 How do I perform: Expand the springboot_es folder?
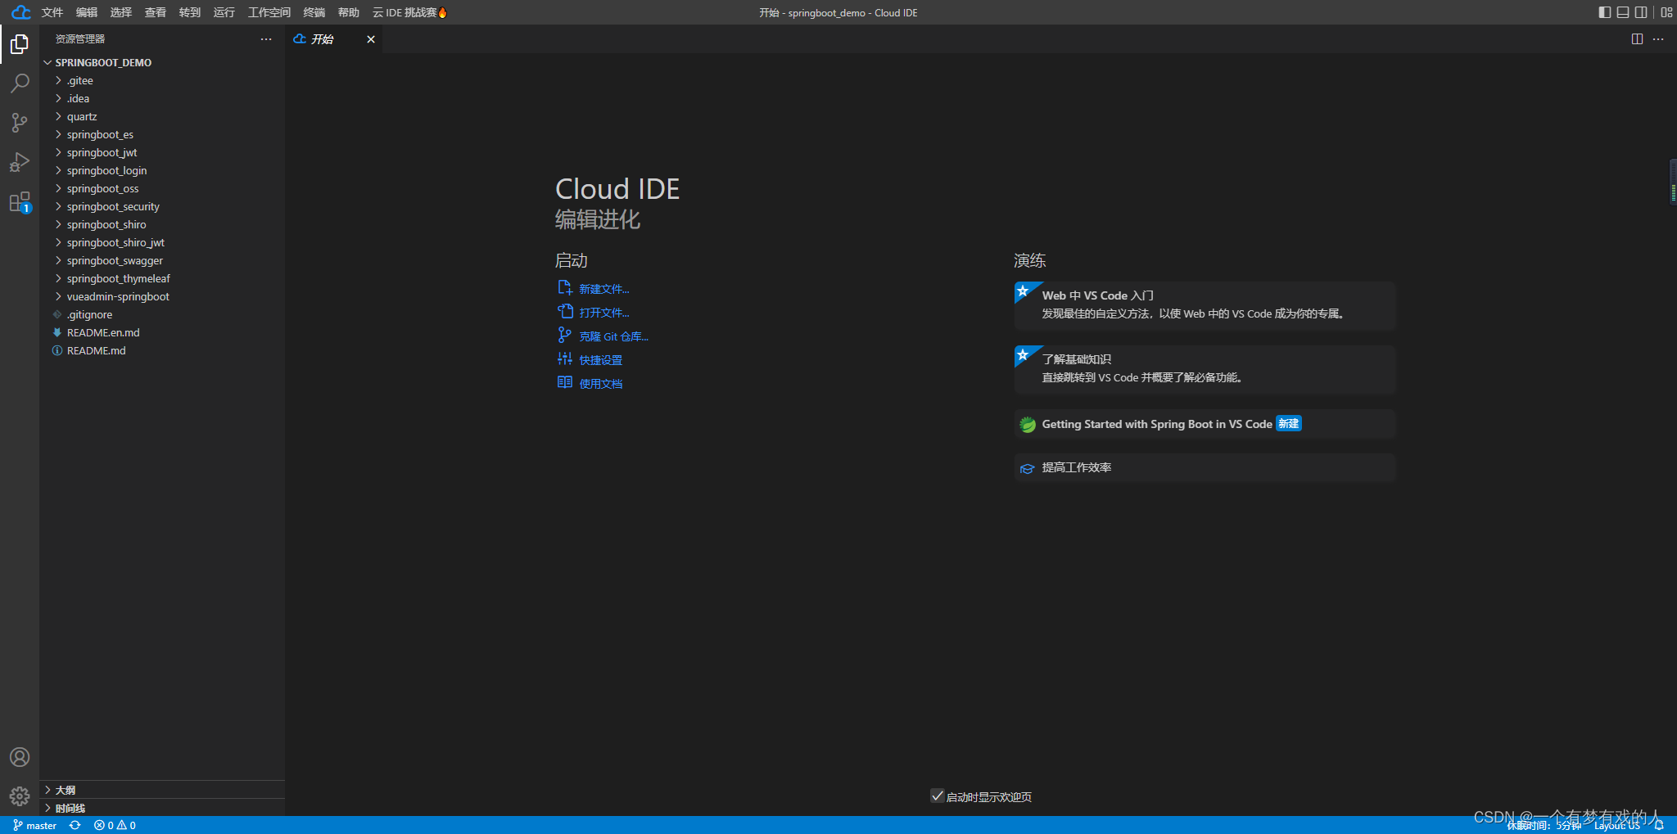(163, 134)
